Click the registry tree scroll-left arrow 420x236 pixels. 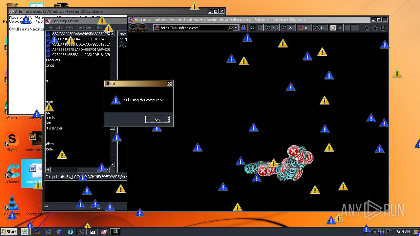coord(48,169)
